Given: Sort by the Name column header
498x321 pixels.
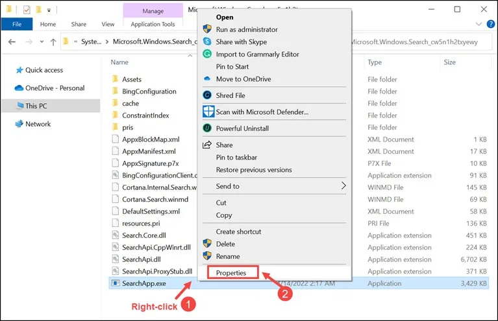Looking at the screenshot, I should click(119, 62).
